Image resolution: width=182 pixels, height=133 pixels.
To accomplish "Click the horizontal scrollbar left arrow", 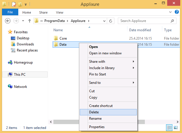I will 51,122.
